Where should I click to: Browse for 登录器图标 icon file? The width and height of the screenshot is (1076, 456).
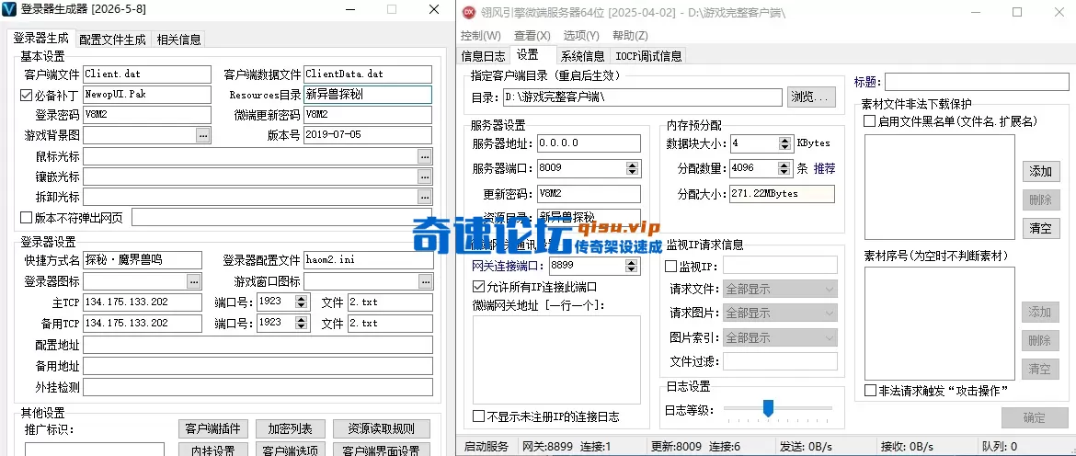194,281
